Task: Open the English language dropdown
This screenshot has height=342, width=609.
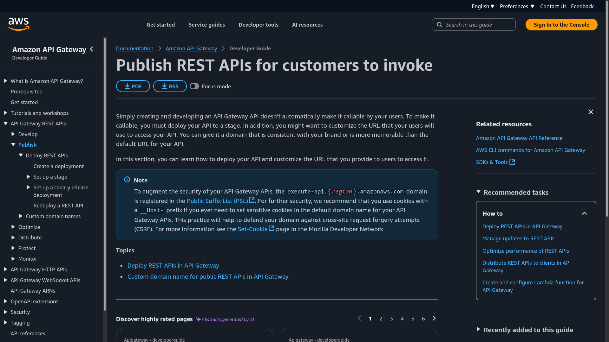Action: click(x=483, y=6)
